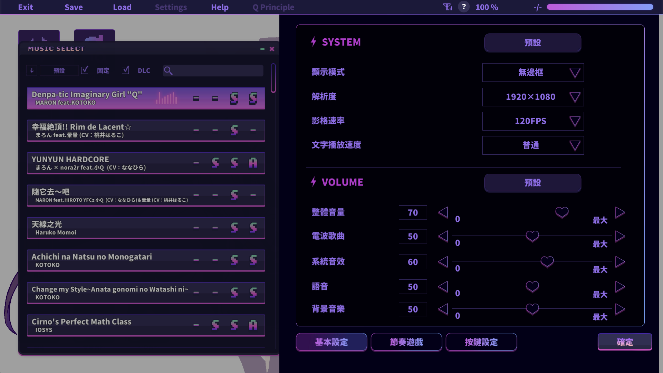Click the magnifier search icon in Music Select
This screenshot has height=373, width=663.
pyautogui.click(x=168, y=71)
